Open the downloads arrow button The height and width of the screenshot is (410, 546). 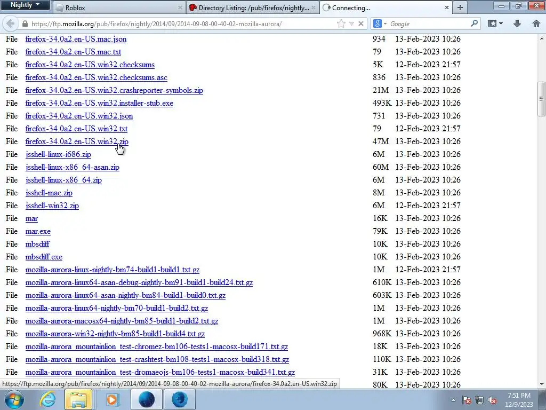(x=517, y=23)
